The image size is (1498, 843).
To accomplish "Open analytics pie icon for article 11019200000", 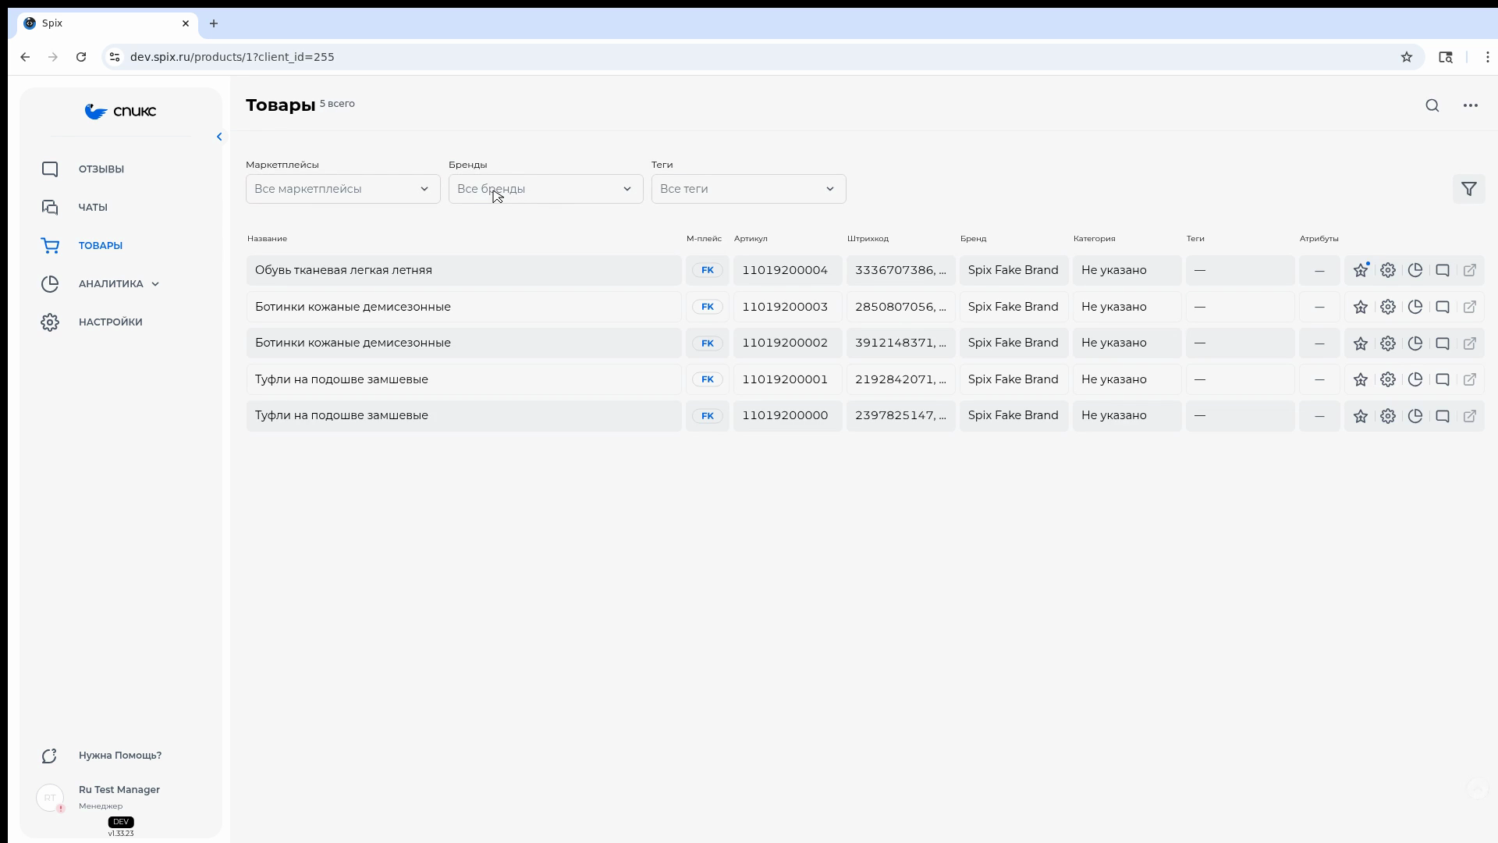I will [1415, 416].
